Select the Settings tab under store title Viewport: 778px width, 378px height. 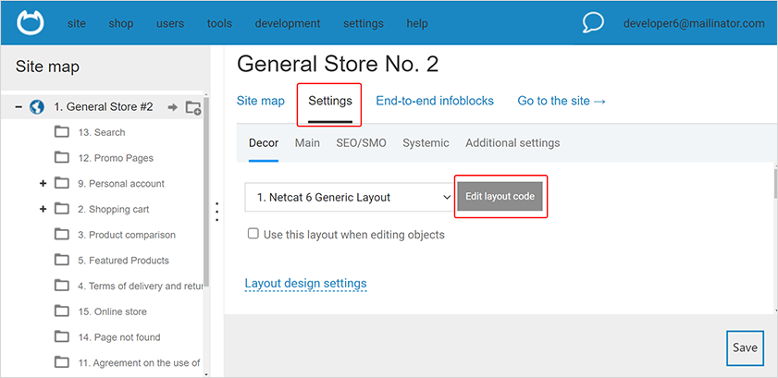click(x=330, y=101)
